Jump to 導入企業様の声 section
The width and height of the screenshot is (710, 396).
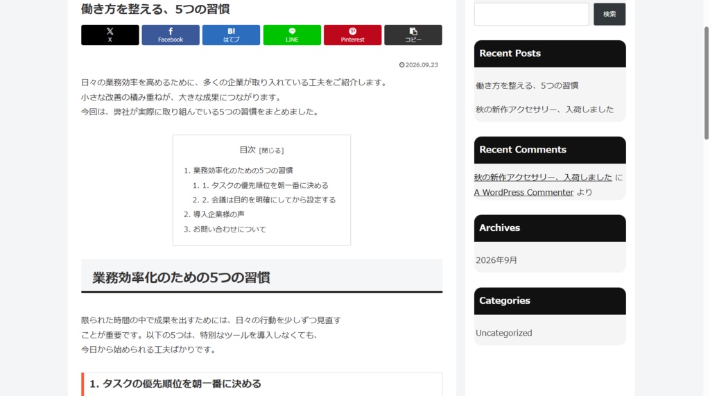[x=218, y=214]
